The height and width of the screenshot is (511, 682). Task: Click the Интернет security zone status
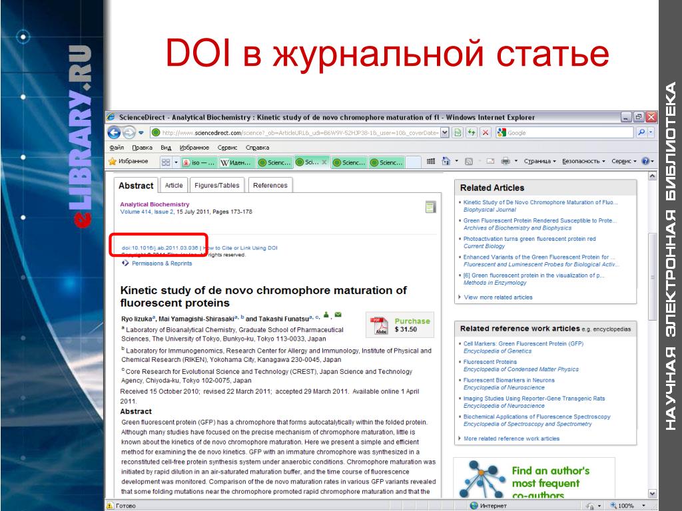tap(488, 506)
